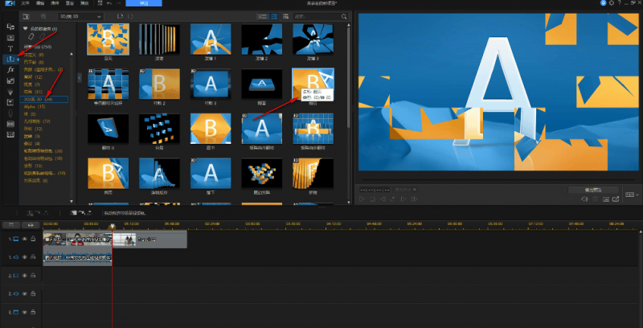The width and height of the screenshot is (643, 328).
Task: Open the Title Room (T icon)
Action: coord(10,48)
